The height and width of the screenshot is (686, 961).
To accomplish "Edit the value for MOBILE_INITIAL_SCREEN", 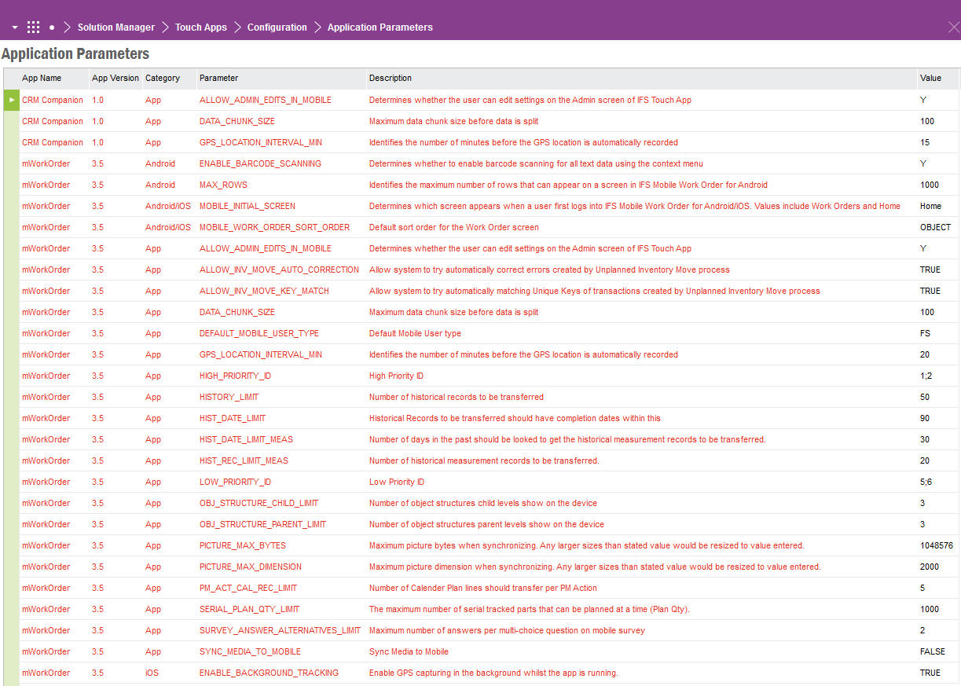I will click(930, 206).
